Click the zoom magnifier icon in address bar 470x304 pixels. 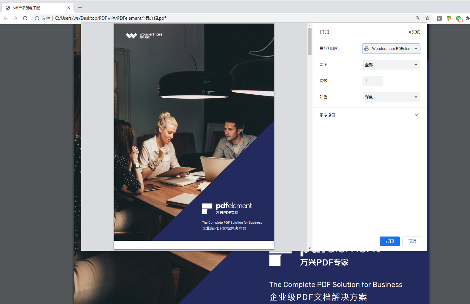pos(417,18)
